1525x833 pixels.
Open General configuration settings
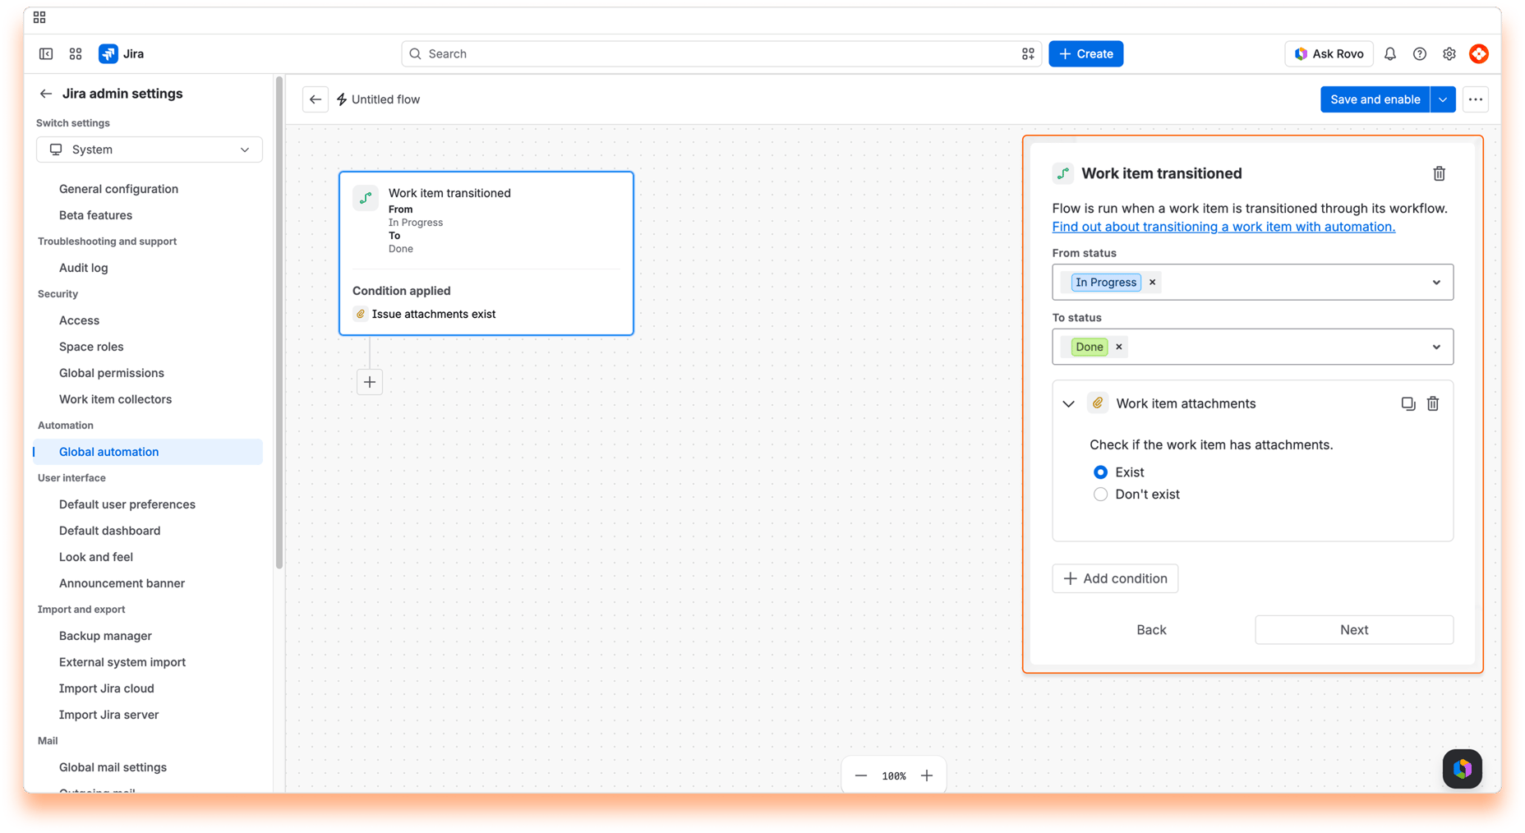[x=118, y=189]
